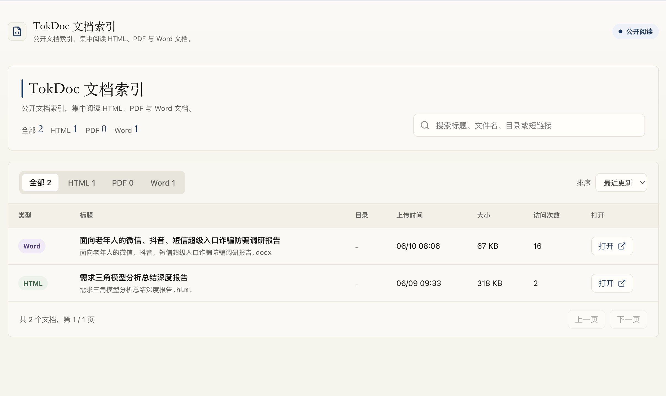Click the 需求三角模型分析总结深度报告 title

tap(134, 277)
